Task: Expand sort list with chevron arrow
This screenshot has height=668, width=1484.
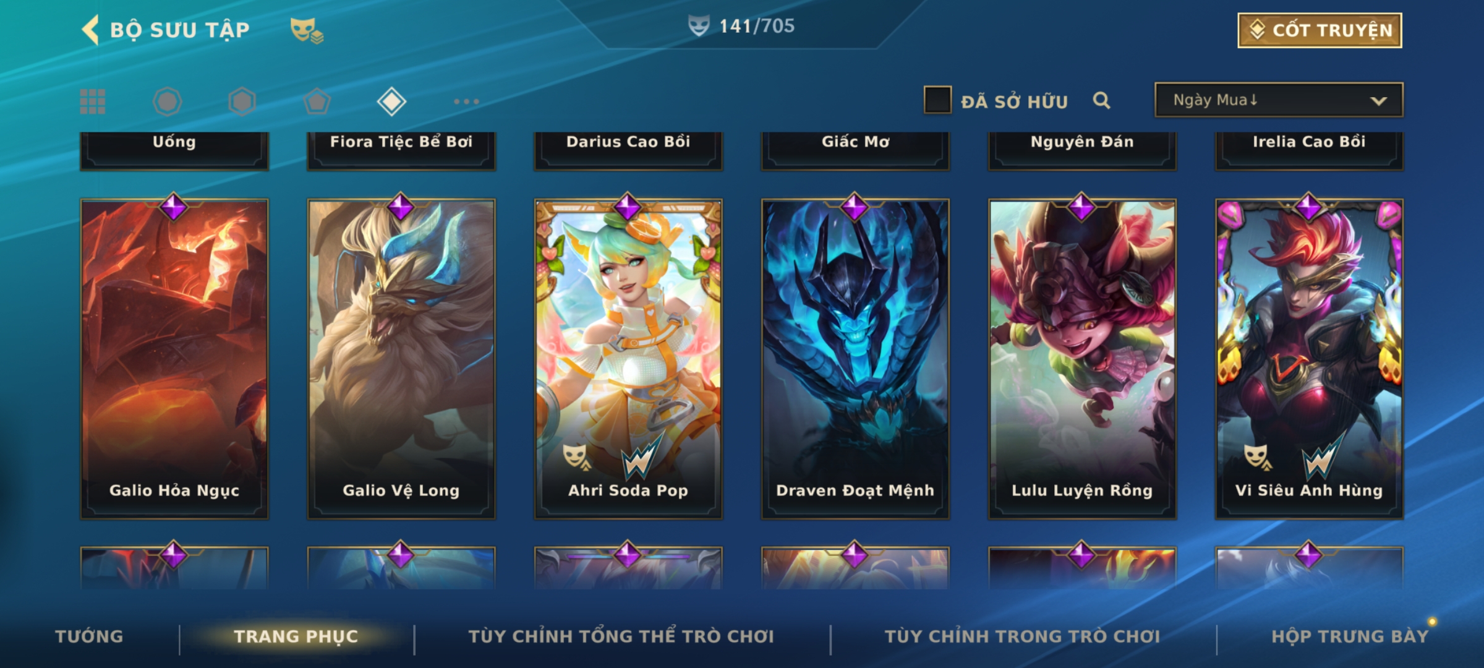Action: [1378, 101]
